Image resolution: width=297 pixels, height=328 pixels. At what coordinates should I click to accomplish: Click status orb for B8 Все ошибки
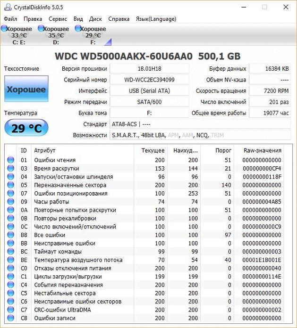coord(11,235)
